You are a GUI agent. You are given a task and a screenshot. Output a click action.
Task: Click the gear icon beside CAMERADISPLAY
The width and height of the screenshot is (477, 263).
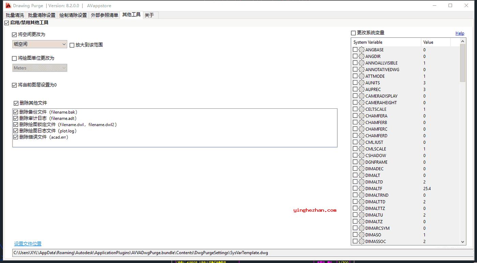pyautogui.click(x=361, y=96)
